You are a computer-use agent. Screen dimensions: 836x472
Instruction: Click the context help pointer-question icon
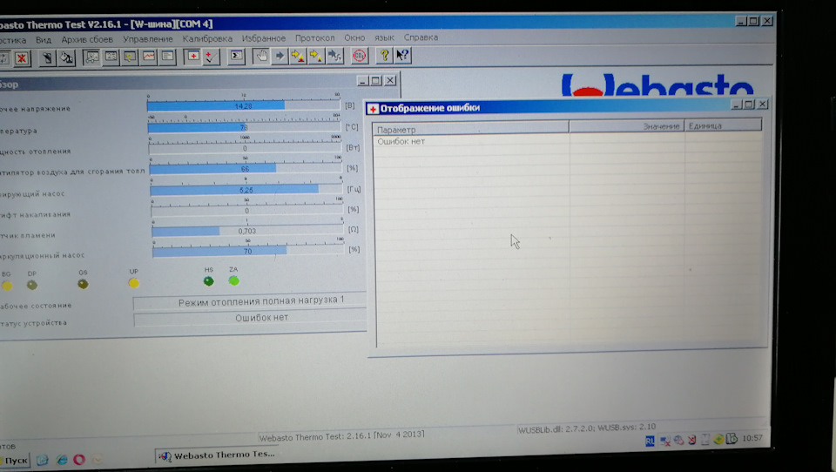[402, 55]
